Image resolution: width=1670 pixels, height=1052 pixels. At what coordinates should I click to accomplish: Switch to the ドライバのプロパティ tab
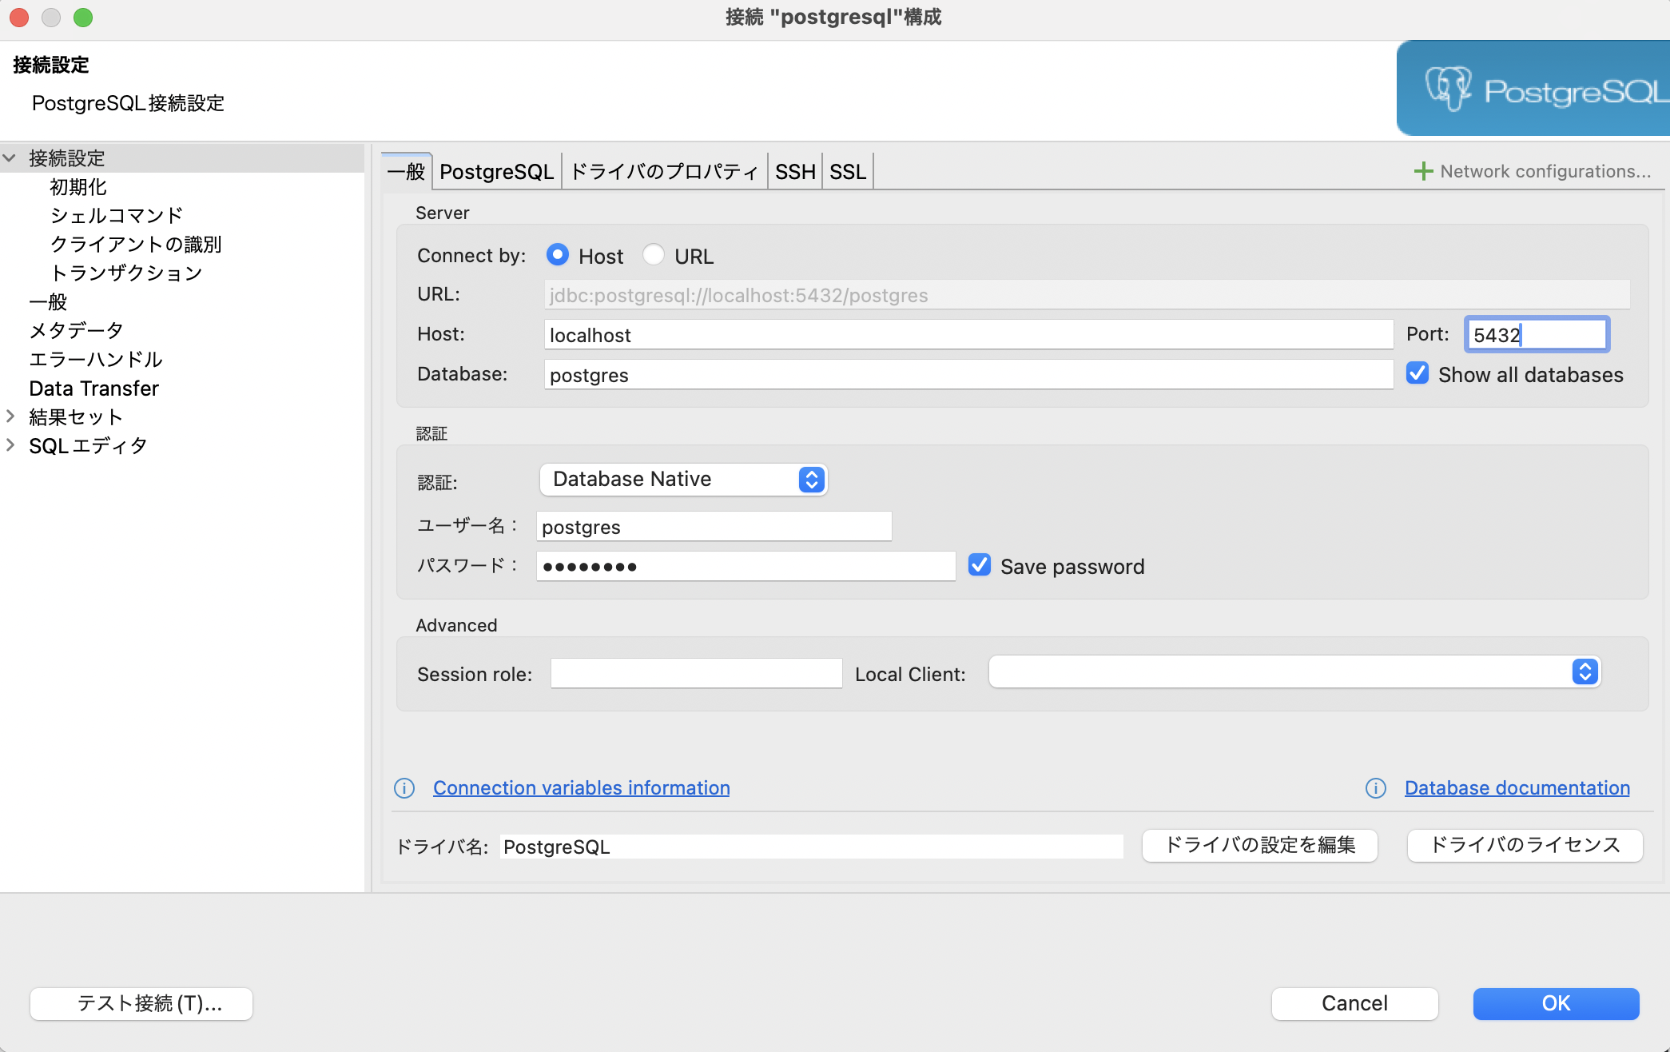click(x=664, y=170)
